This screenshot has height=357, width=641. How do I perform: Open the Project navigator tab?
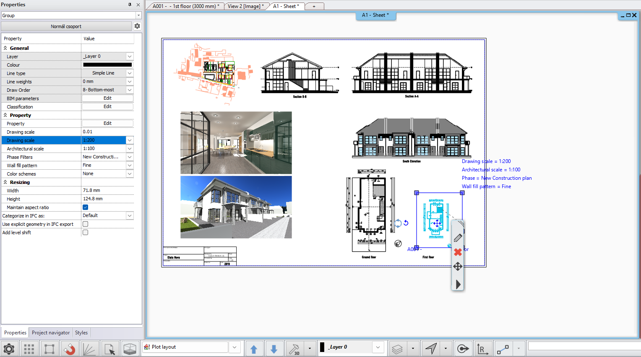tap(51, 333)
